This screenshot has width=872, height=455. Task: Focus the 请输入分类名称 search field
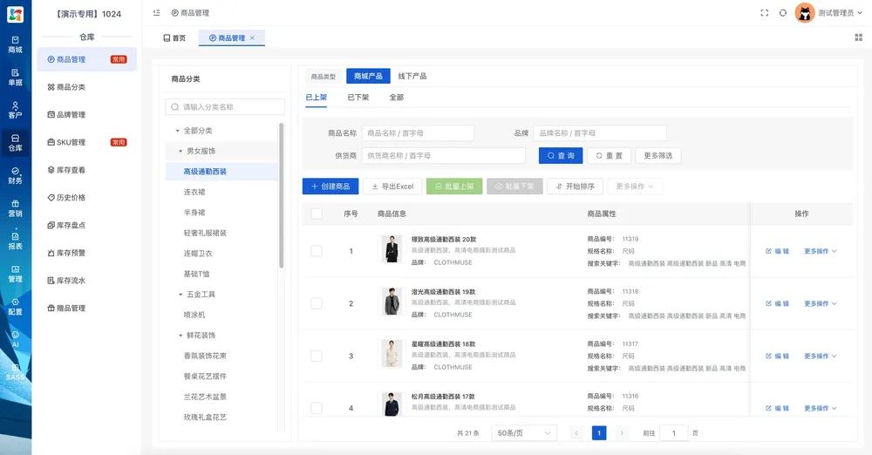[x=225, y=107]
